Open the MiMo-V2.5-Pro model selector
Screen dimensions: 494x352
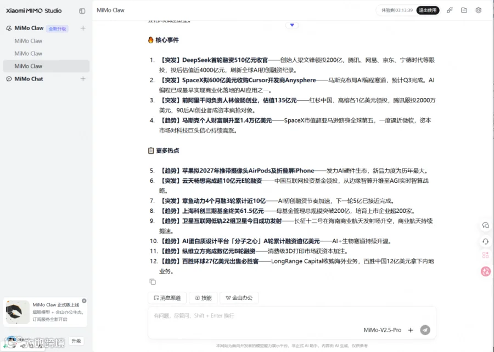(383, 330)
